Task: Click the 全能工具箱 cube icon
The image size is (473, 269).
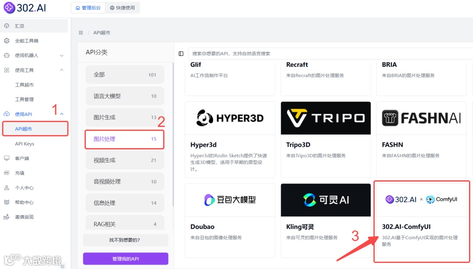Action: point(7,41)
